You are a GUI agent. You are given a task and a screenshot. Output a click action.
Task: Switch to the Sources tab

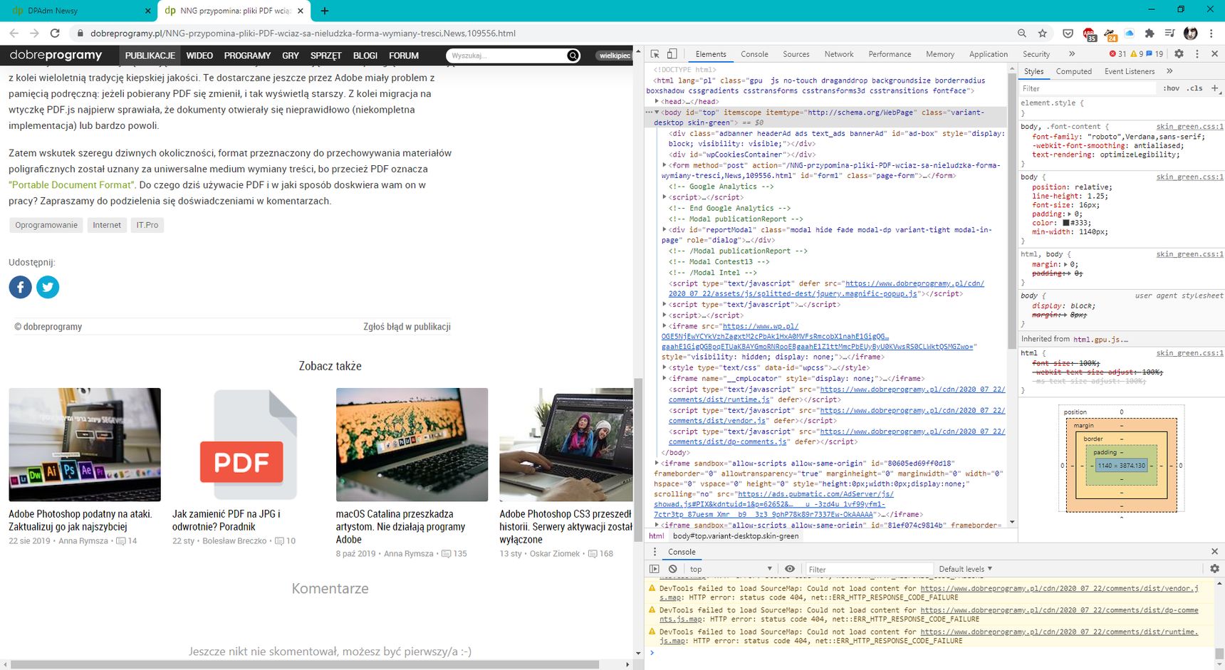[x=796, y=54]
